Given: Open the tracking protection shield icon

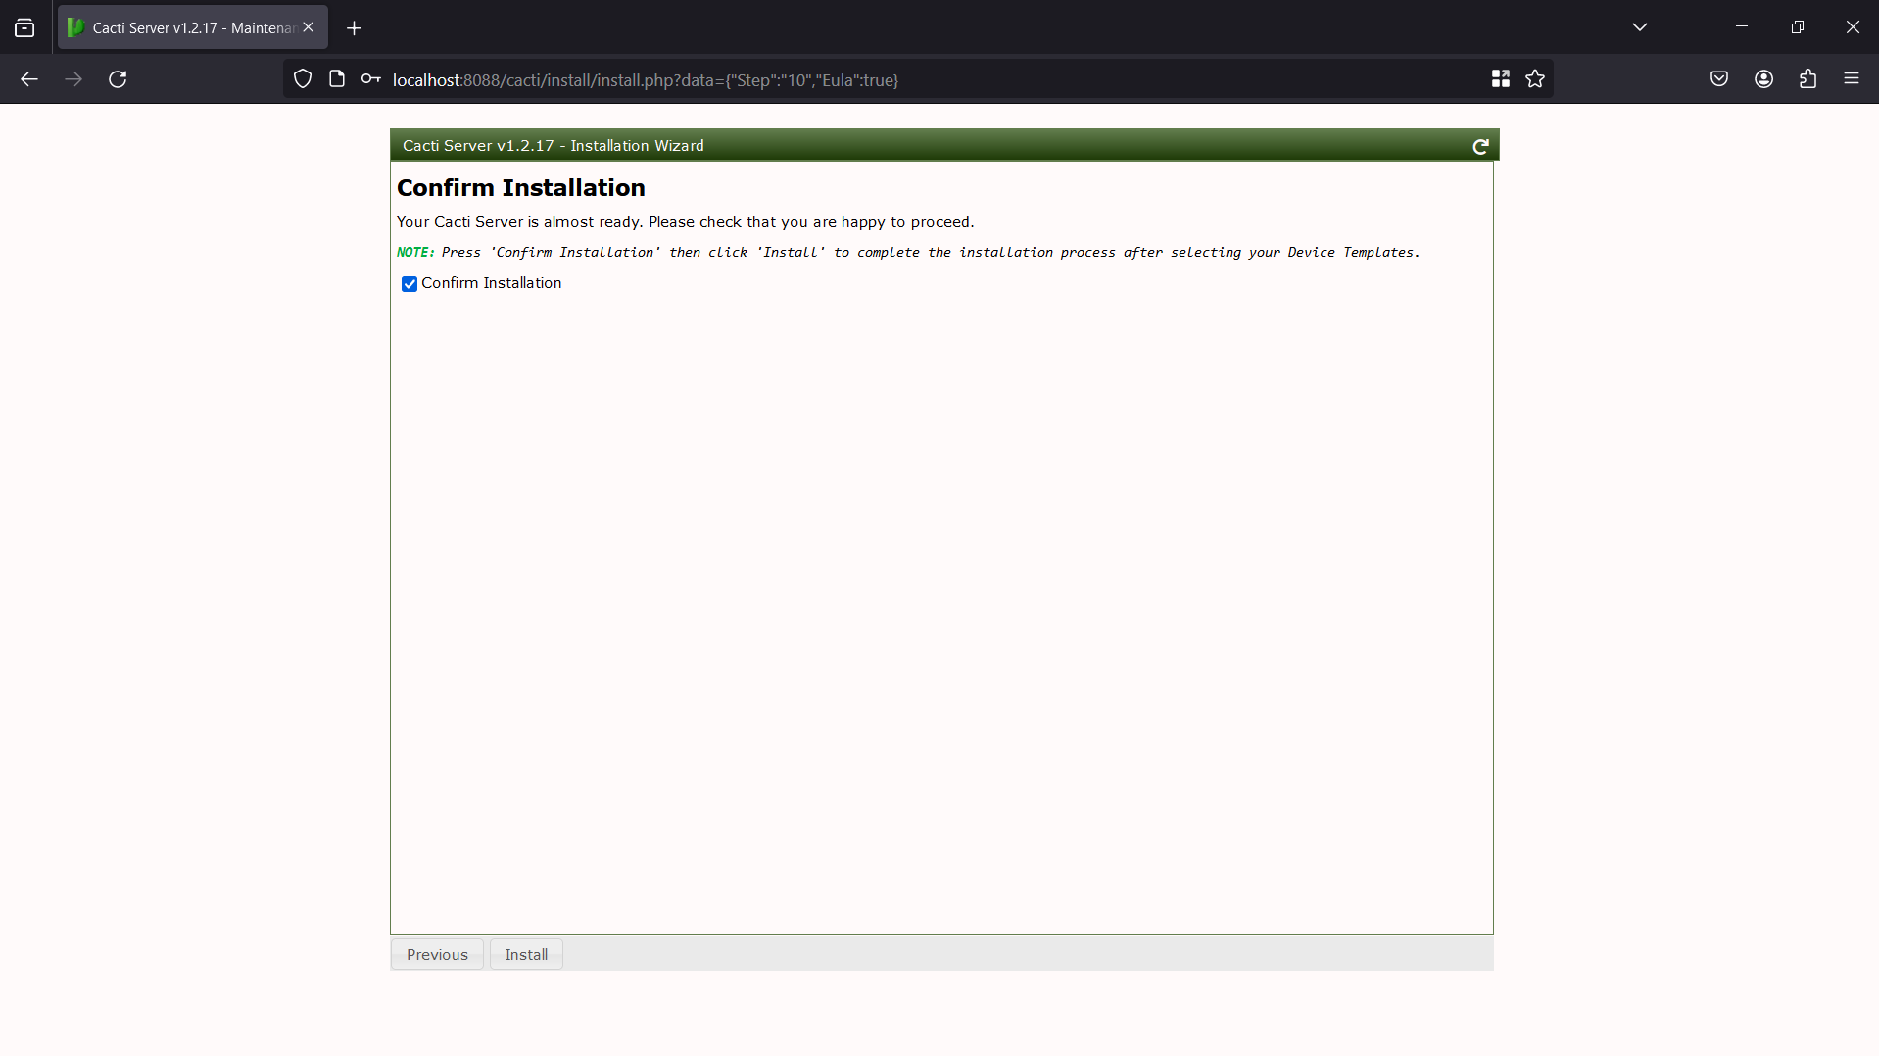Looking at the screenshot, I should click(303, 79).
